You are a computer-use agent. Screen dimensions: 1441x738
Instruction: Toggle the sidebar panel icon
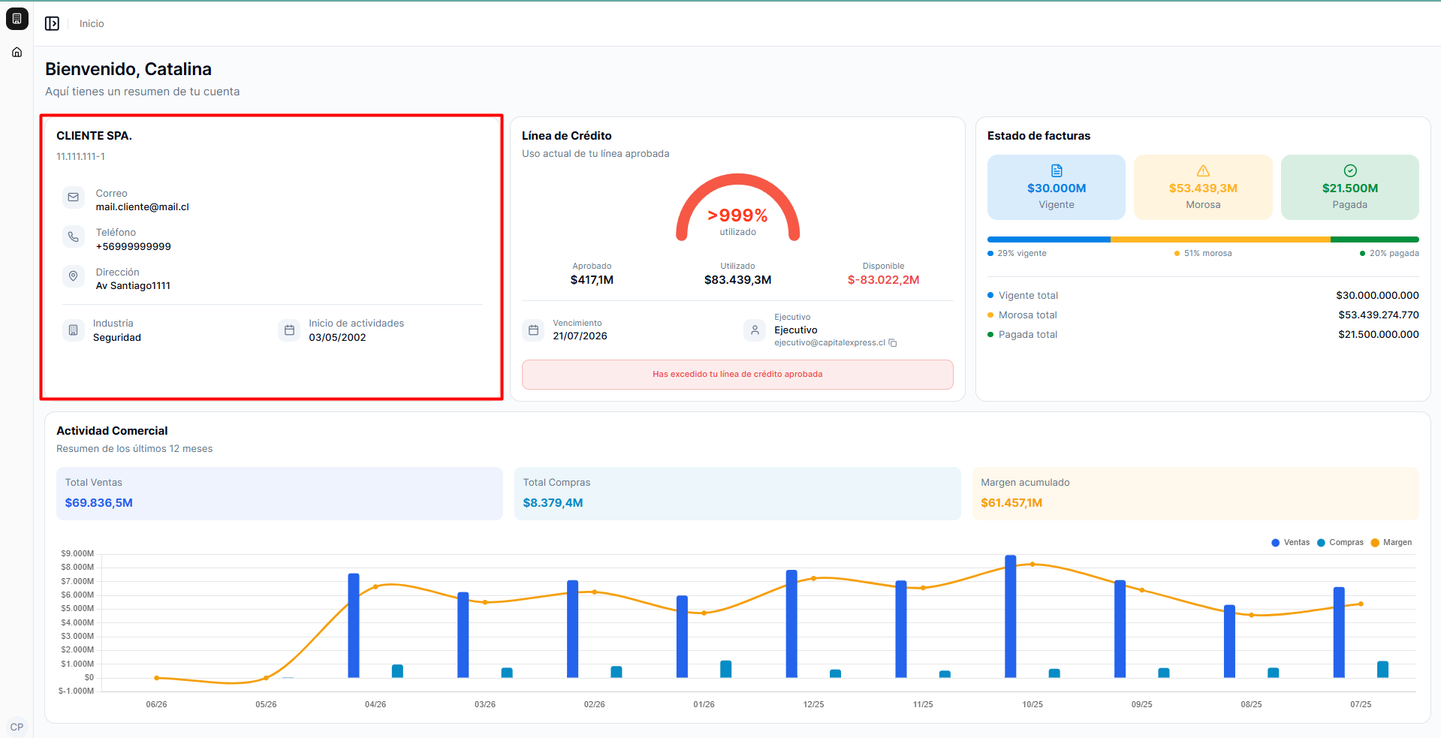(52, 24)
